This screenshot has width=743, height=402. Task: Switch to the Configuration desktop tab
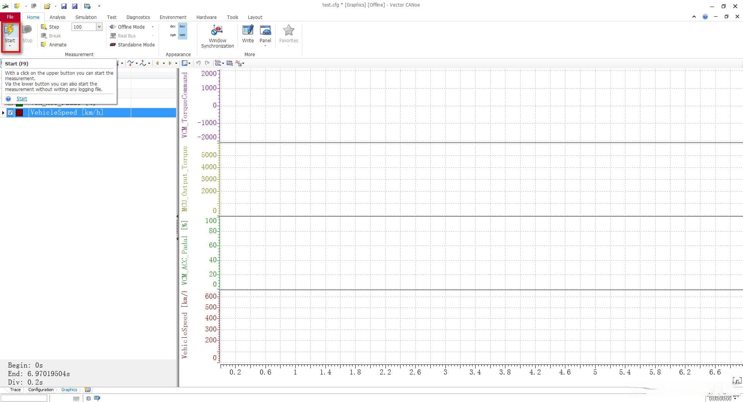click(41, 390)
